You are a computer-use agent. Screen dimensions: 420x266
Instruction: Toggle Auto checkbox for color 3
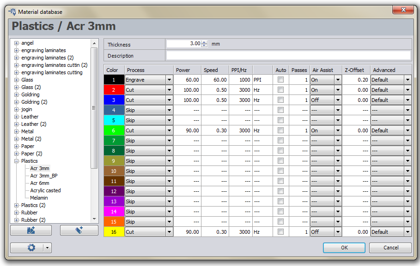click(x=280, y=100)
